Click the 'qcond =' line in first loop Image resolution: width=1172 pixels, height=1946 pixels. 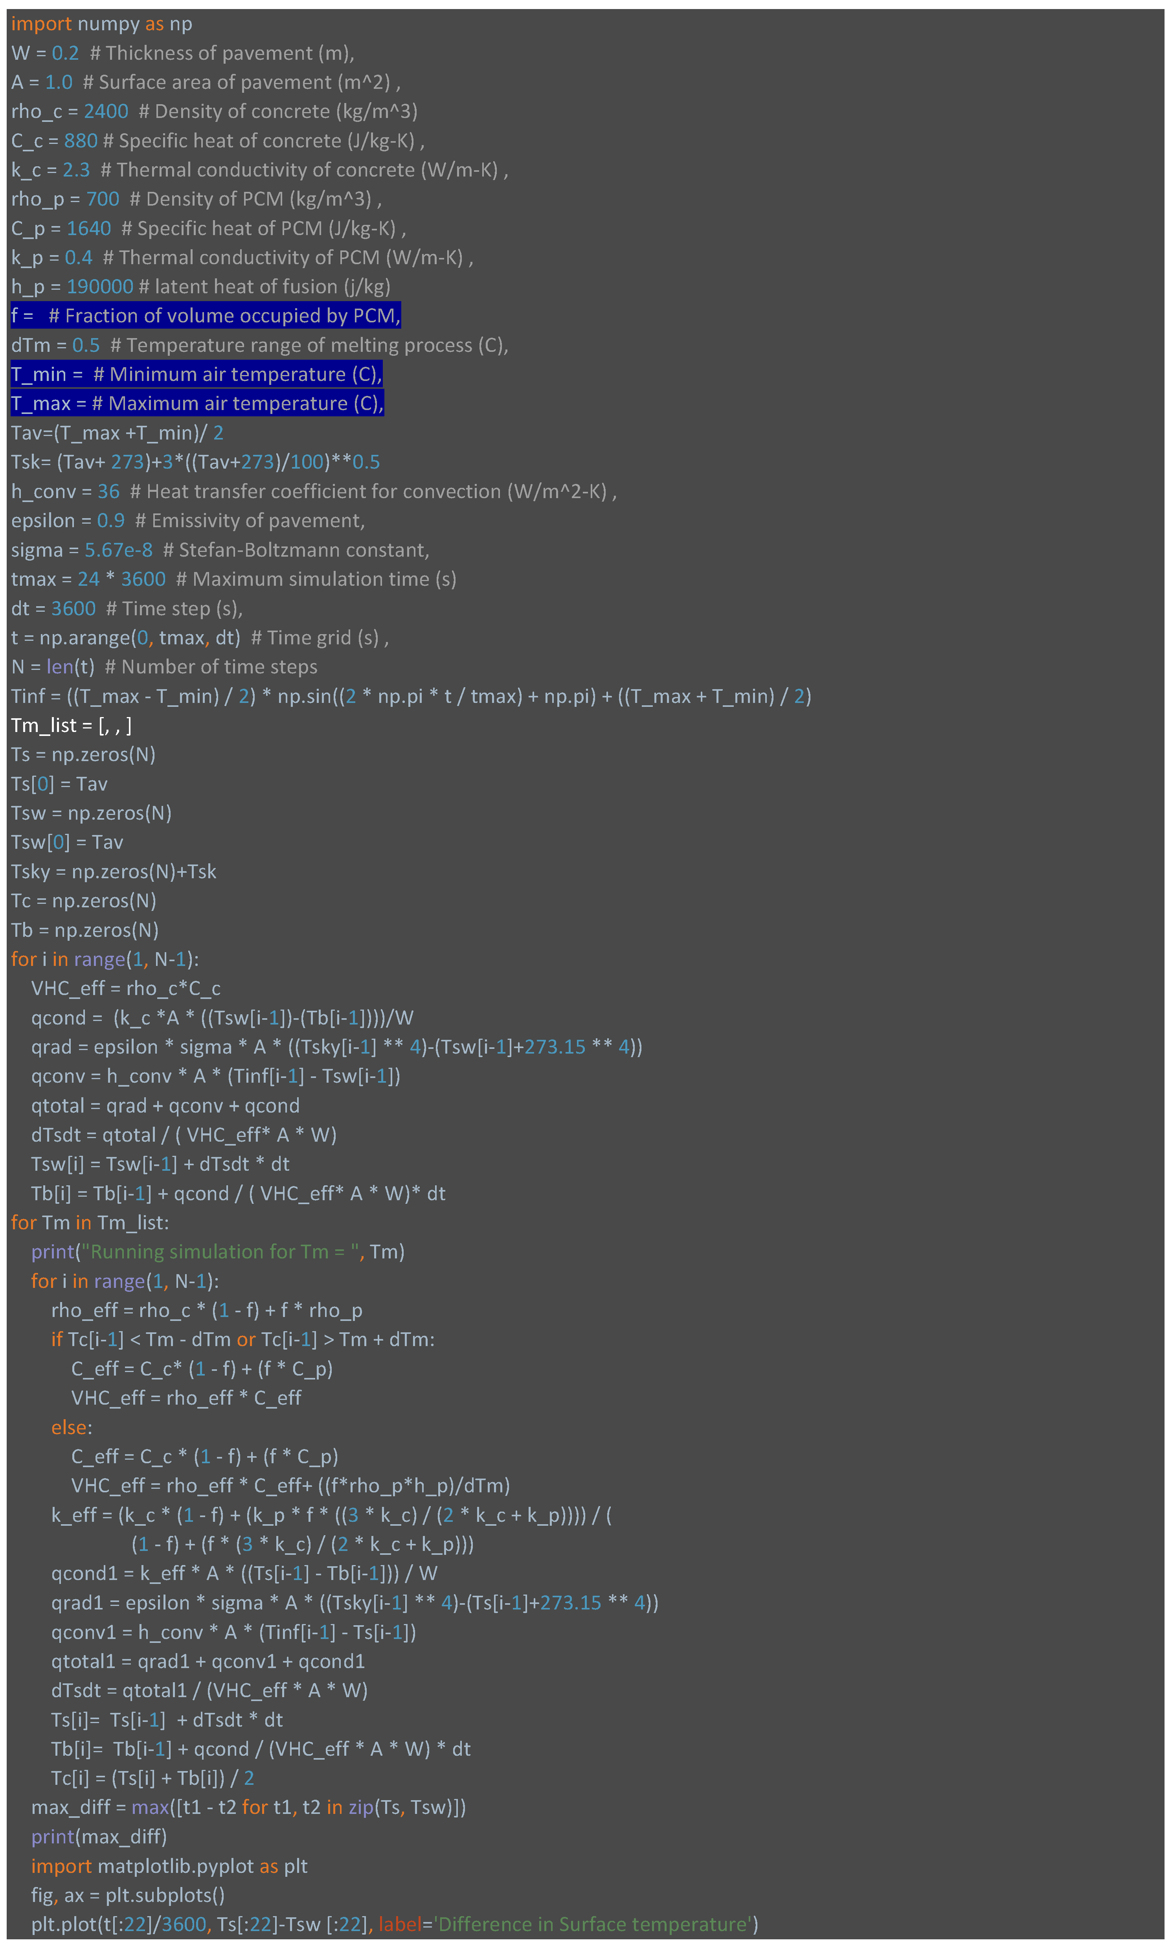click(222, 1017)
